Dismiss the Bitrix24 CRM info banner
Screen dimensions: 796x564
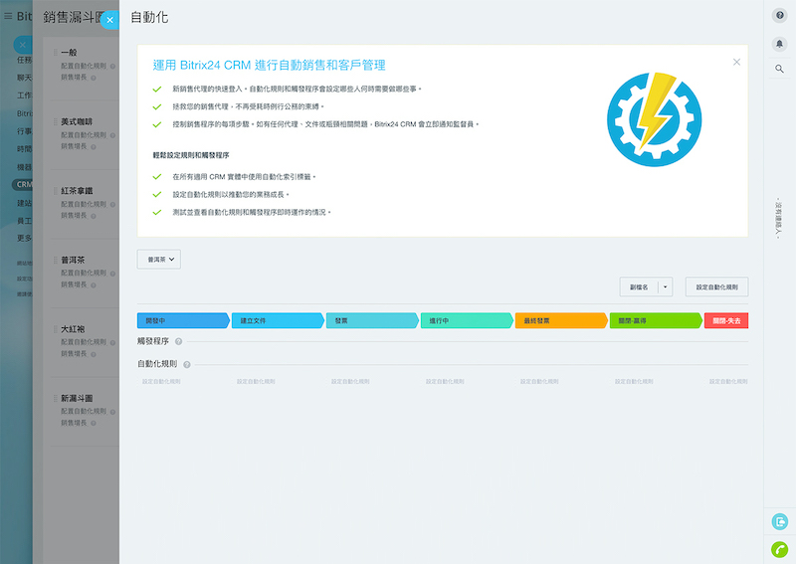(x=736, y=62)
